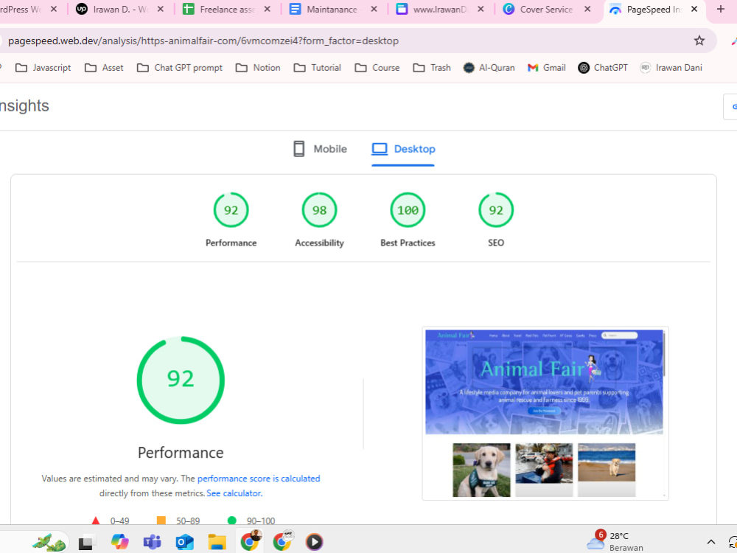Open the second Chrome profile taskbar icon
737x553 pixels.
282,541
